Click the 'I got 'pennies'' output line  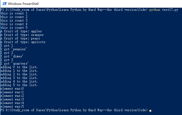tap(14, 49)
